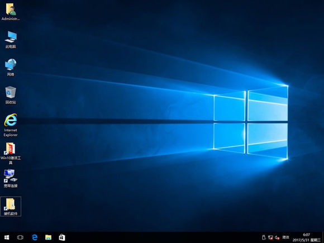
Task: Select the 装机软件 folder shortcut
Action: (x=11, y=207)
